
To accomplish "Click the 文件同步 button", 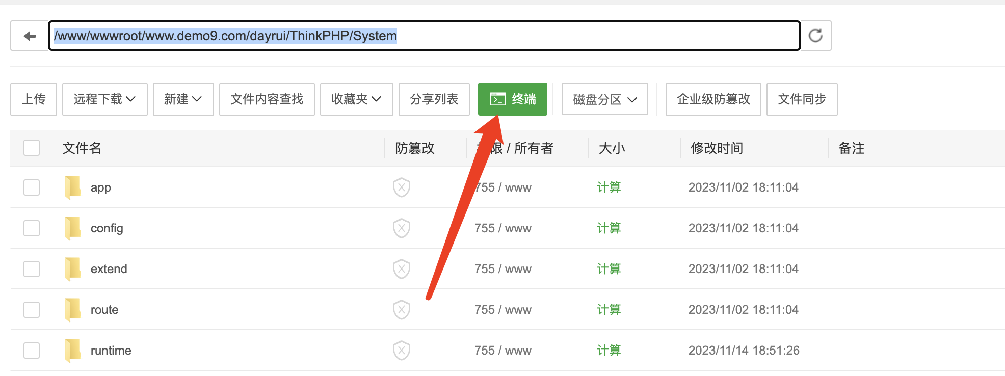I will (802, 99).
